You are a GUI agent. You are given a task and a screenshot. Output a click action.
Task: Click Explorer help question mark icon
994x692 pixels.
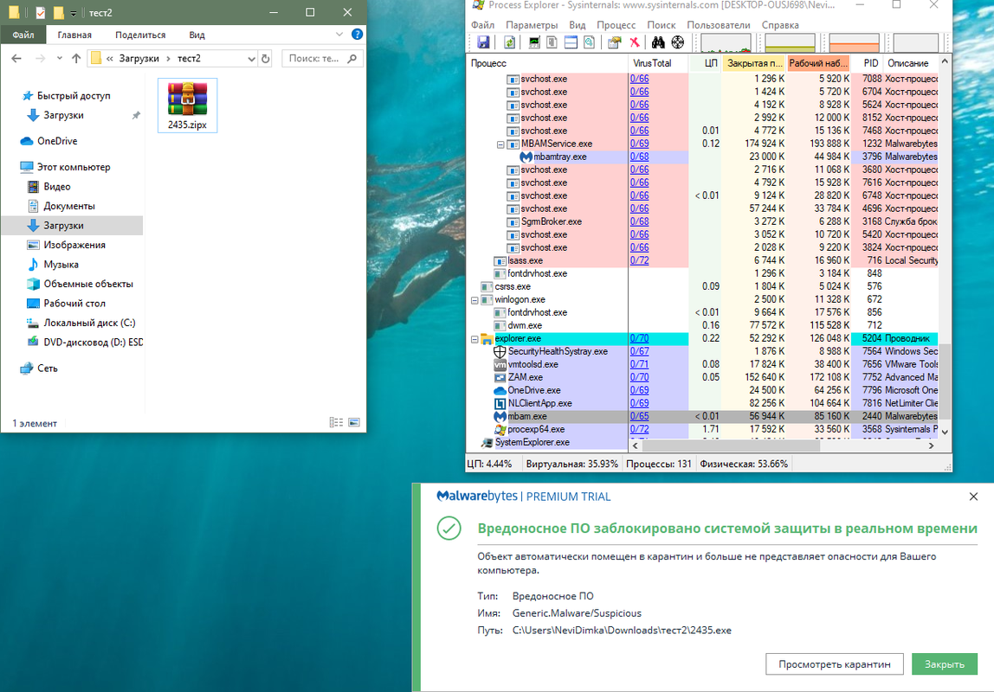point(357,35)
